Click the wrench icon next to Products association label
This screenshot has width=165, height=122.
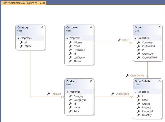[49, 94]
